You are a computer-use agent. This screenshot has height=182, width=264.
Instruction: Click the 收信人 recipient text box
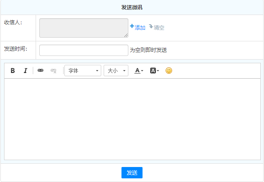tap(83, 28)
